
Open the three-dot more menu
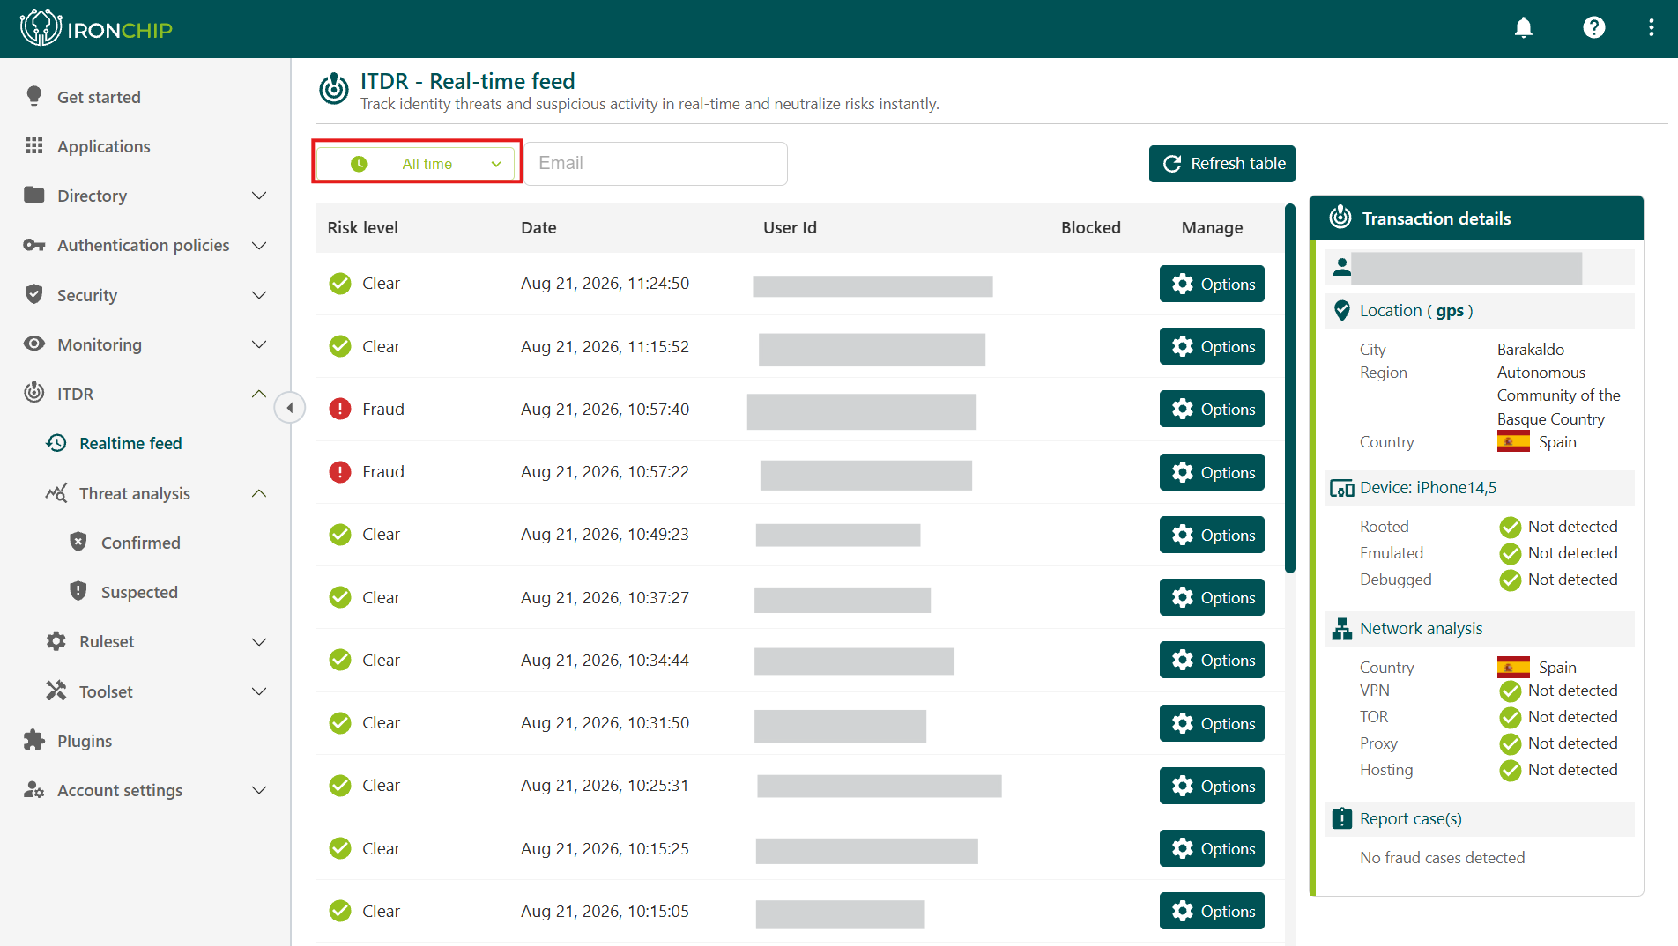click(1652, 28)
